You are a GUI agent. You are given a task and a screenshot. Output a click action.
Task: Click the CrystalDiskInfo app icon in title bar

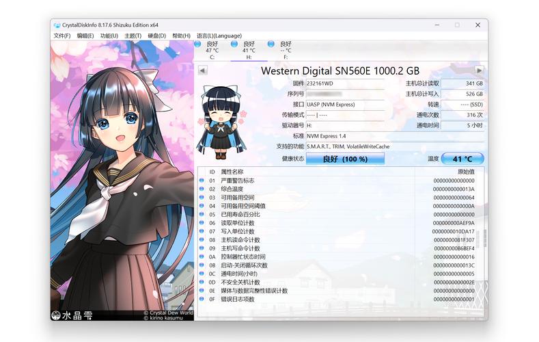point(57,25)
